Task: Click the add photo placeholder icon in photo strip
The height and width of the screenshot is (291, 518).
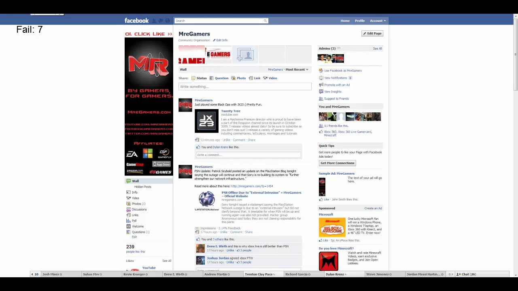Action: coord(245,55)
